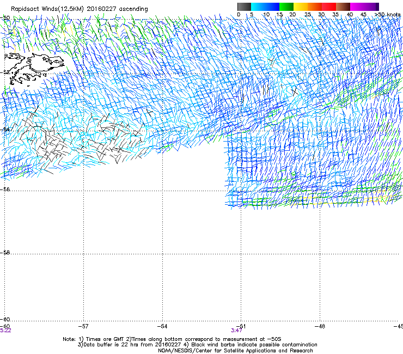
Task: Click the -50 latitude axis label
Action: [x=5, y=17]
